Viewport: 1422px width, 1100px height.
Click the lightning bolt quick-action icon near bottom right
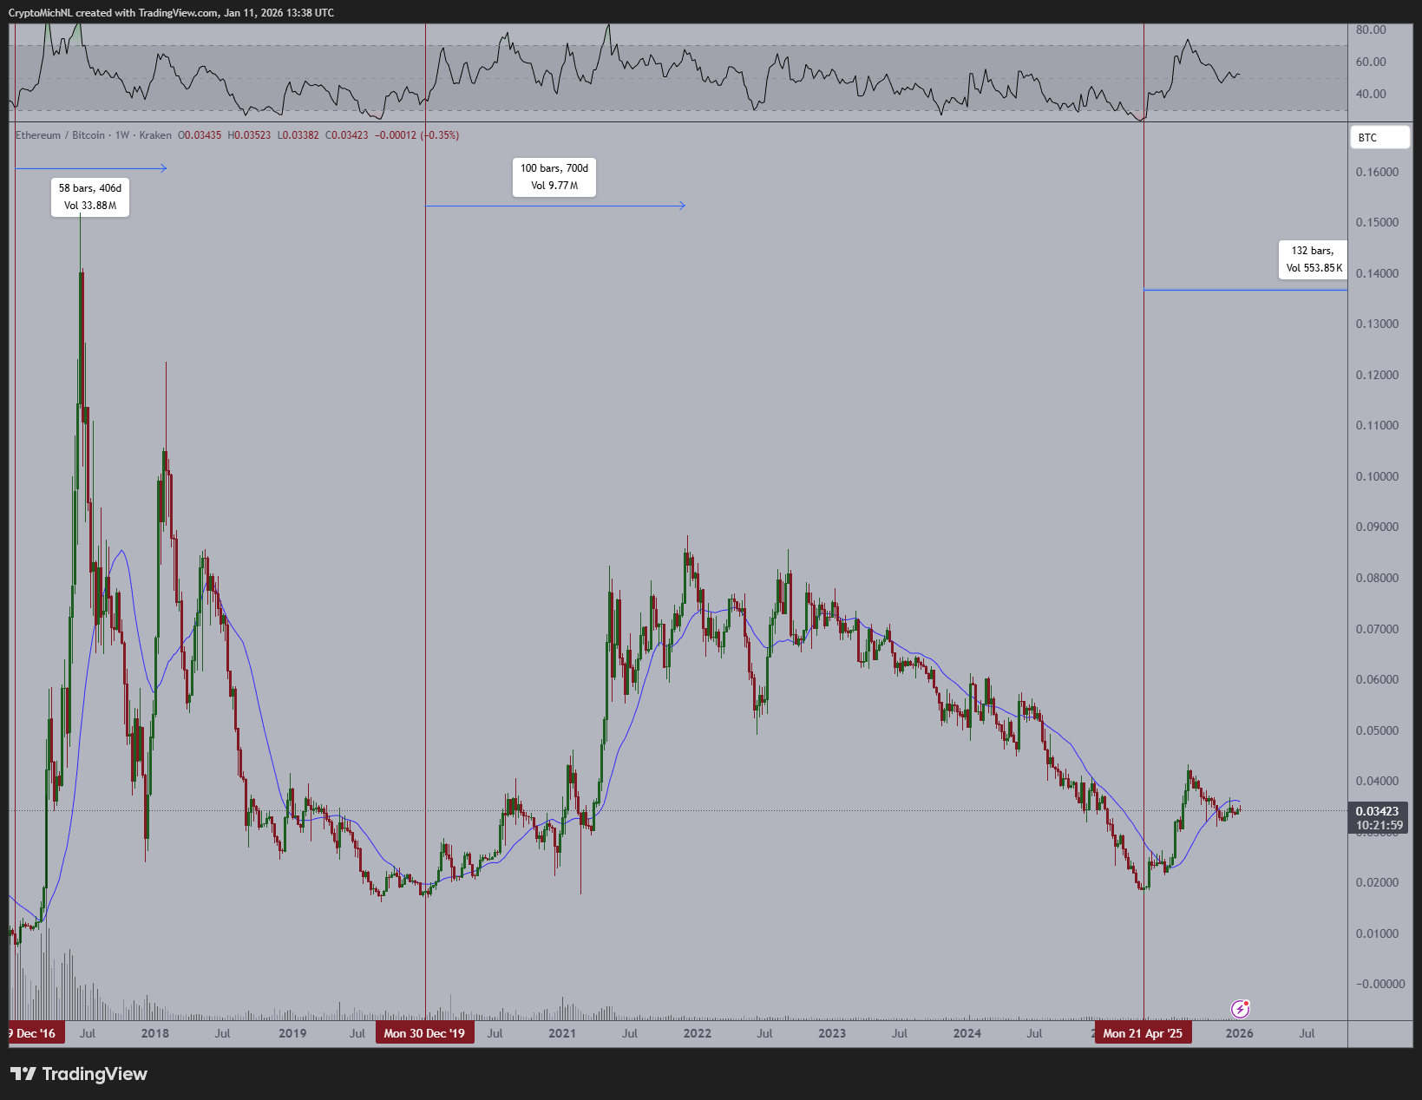(x=1241, y=1008)
